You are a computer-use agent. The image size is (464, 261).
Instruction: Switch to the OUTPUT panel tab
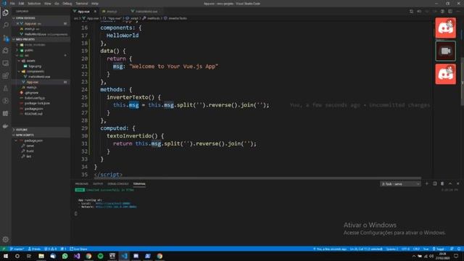pos(98,183)
